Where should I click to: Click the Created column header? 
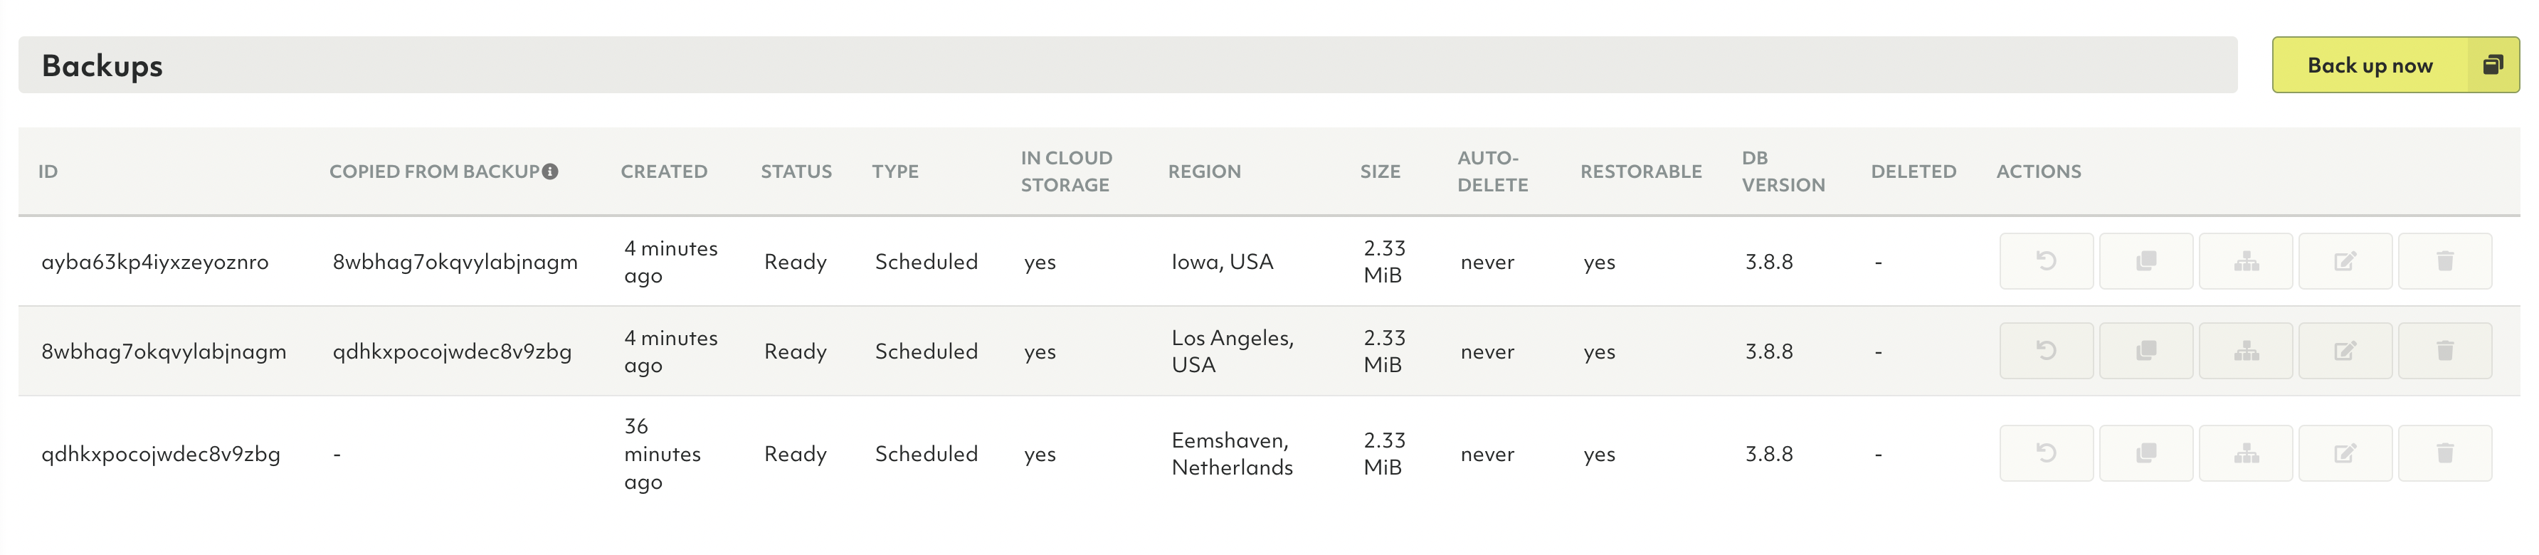click(x=665, y=171)
